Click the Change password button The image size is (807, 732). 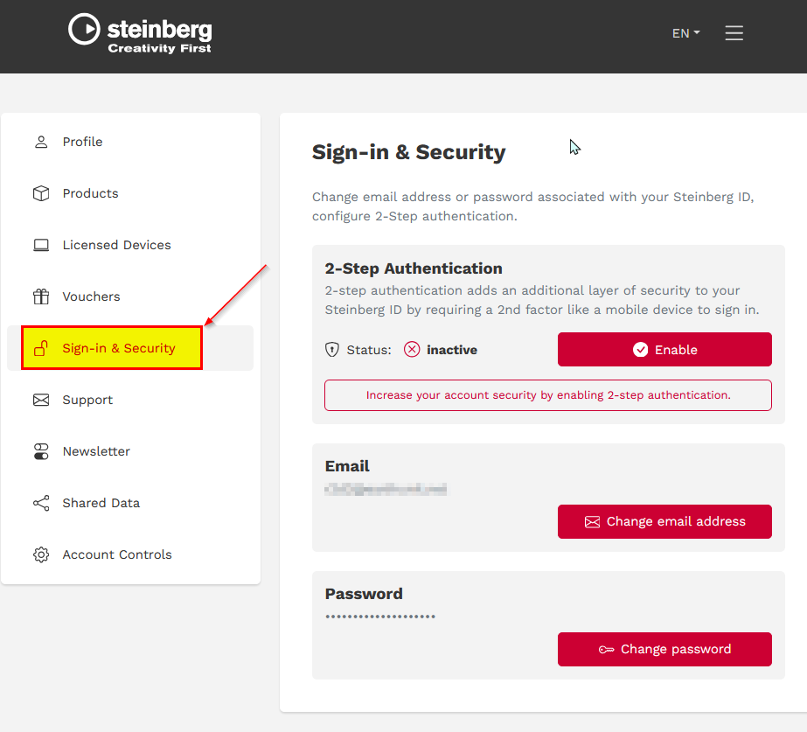coord(664,649)
